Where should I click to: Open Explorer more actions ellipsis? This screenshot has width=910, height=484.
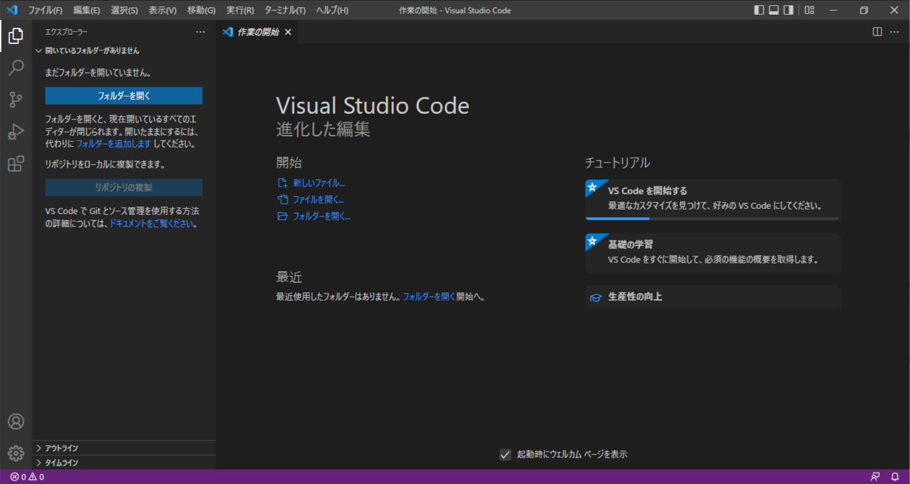200,32
